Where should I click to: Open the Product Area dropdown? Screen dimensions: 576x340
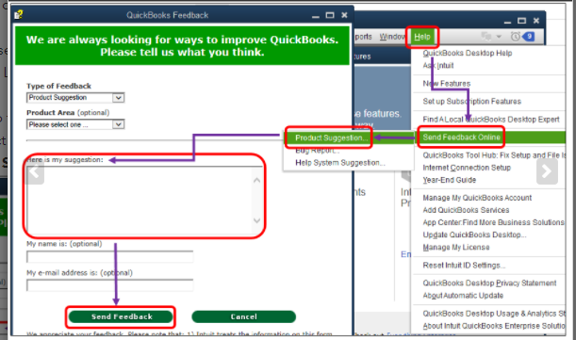tap(75, 124)
